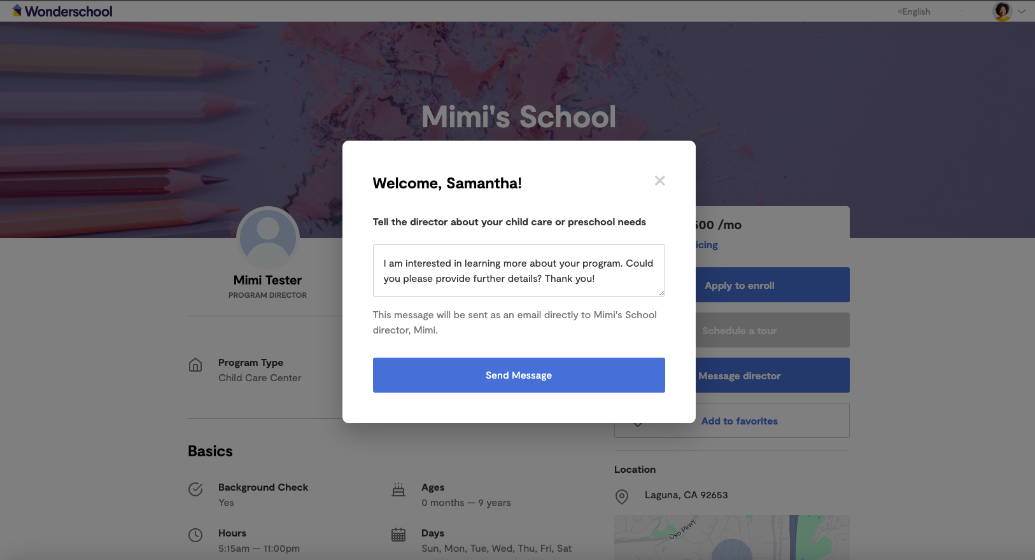Click the Send Message button

(519, 375)
